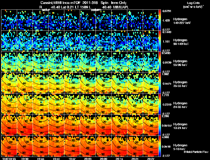210x160 pixels.
Task: Open the 149-227 keV panel at 19:33
Action: 9,20
